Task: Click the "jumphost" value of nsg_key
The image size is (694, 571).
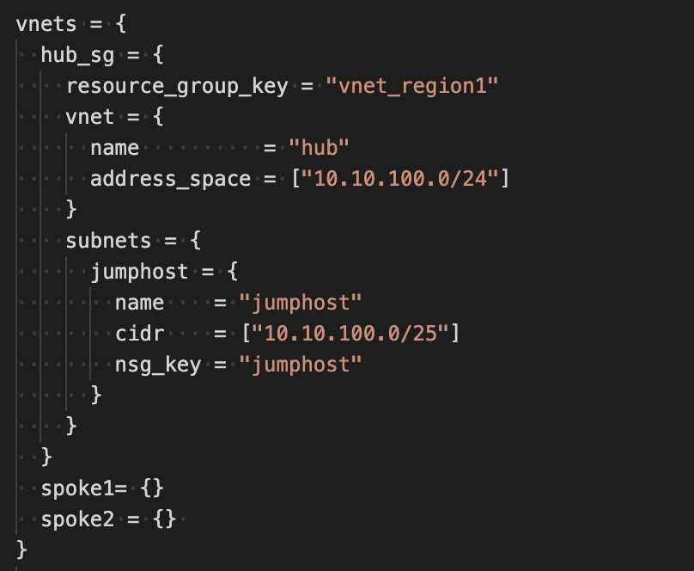Action: pos(301,365)
